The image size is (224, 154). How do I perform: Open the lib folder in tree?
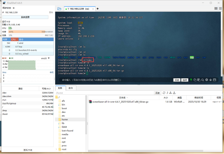[61, 123]
